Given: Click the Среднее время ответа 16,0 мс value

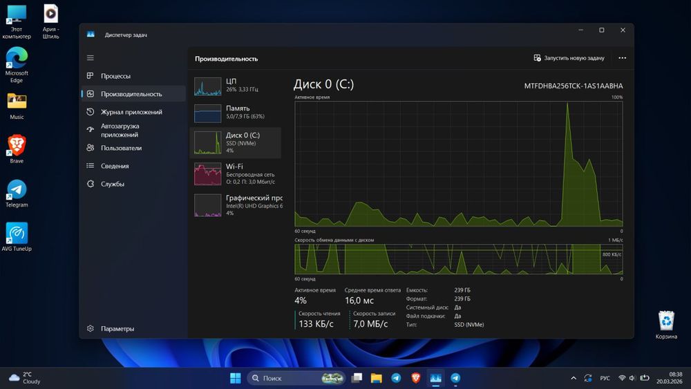Looking at the screenshot, I should coord(359,301).
